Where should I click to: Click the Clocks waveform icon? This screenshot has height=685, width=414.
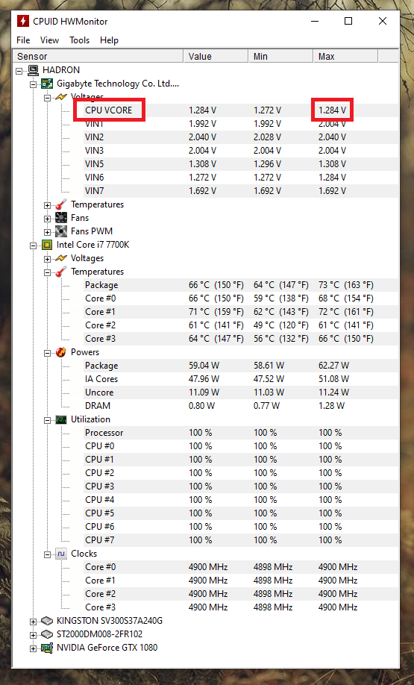pyautogui.click(x=61, y=554)
